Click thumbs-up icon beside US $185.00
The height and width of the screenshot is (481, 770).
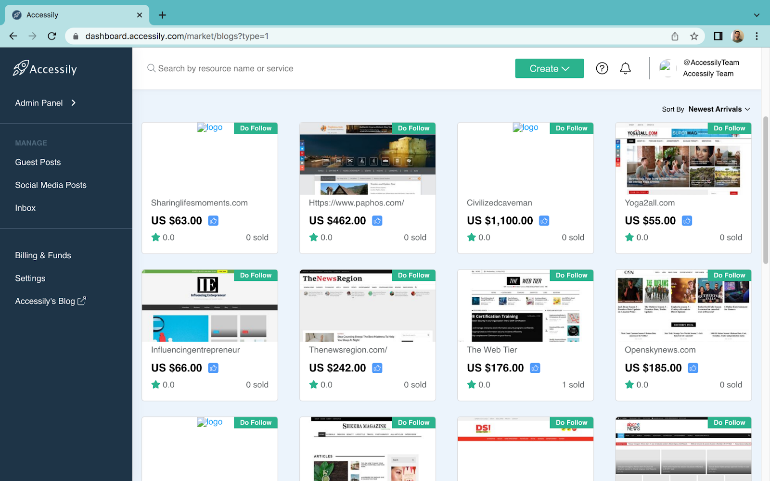(693, 368)
